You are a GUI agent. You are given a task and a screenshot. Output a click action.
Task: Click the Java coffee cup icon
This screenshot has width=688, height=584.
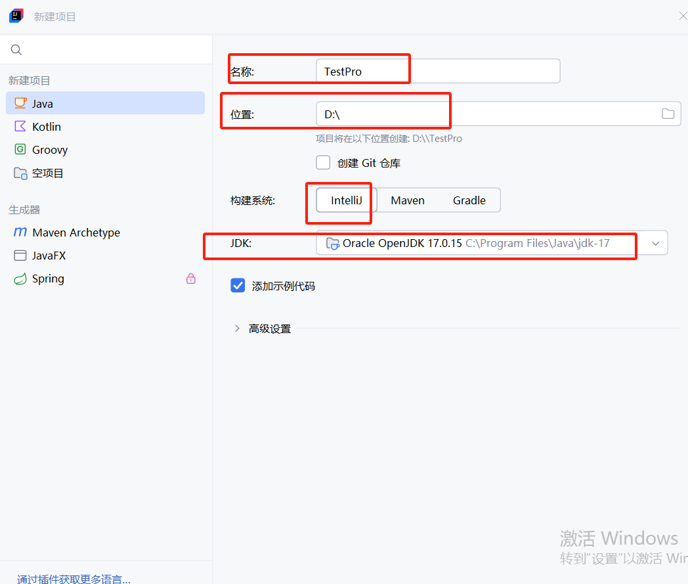tap(20, 103)
